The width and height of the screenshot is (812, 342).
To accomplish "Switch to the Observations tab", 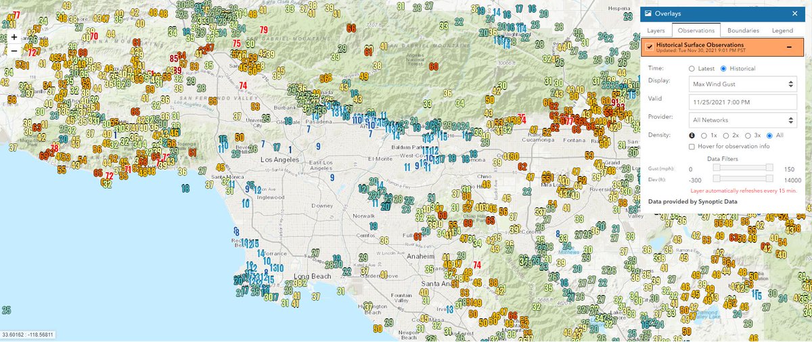I will pyautogui.click(x=696, y=30).
